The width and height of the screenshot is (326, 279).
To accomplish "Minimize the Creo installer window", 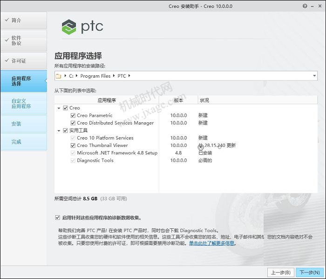I will coord(312,7).
